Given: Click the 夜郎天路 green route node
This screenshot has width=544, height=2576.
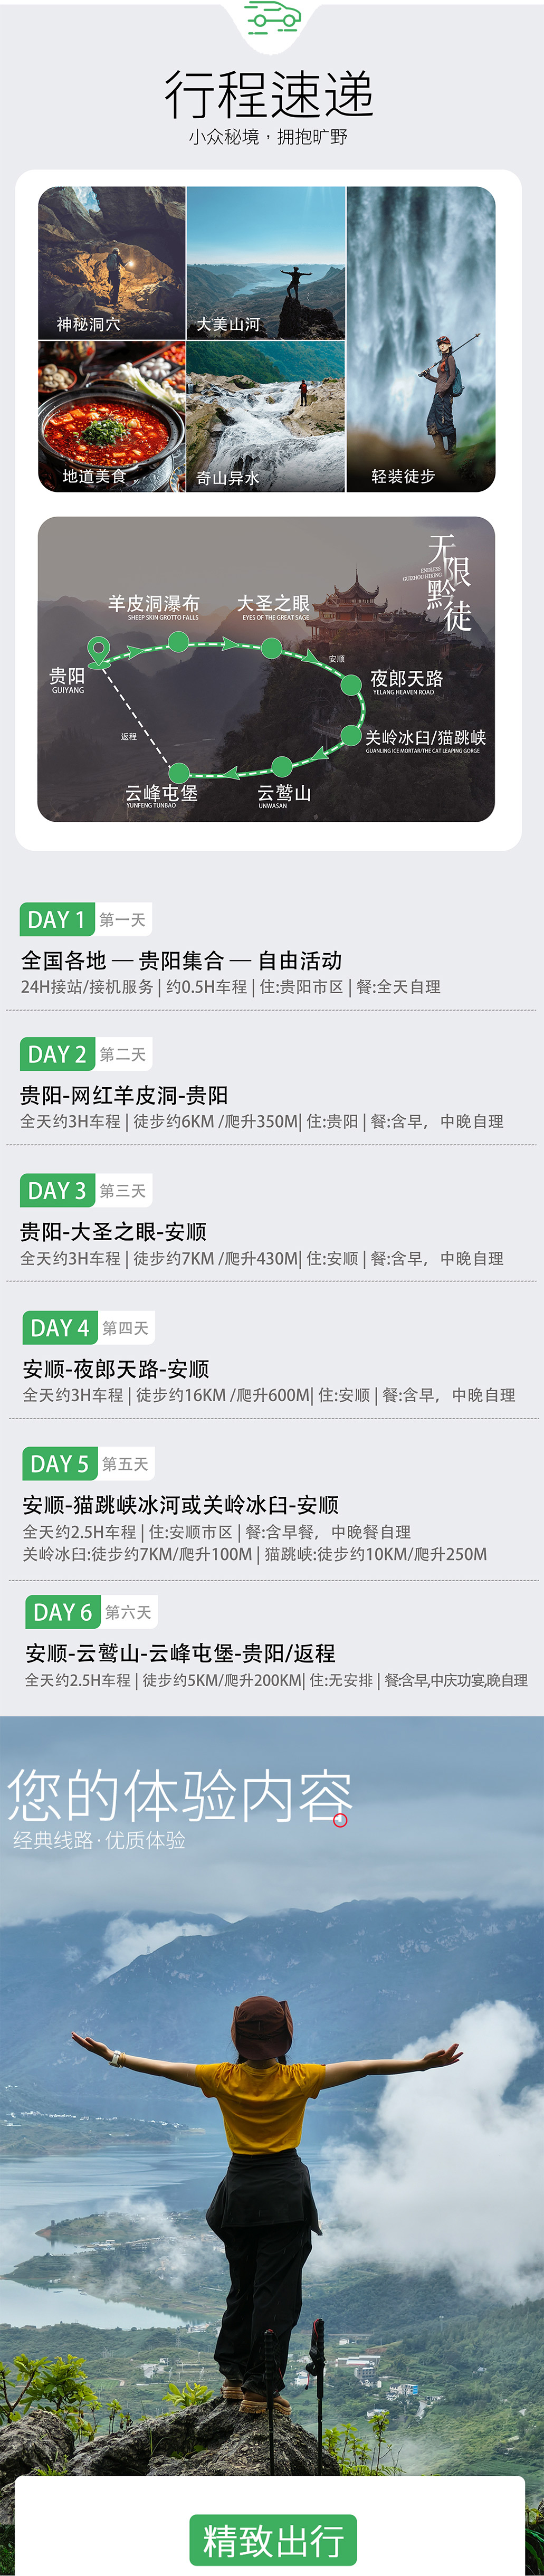Looking at the screenshot, I should click(351, 685).
